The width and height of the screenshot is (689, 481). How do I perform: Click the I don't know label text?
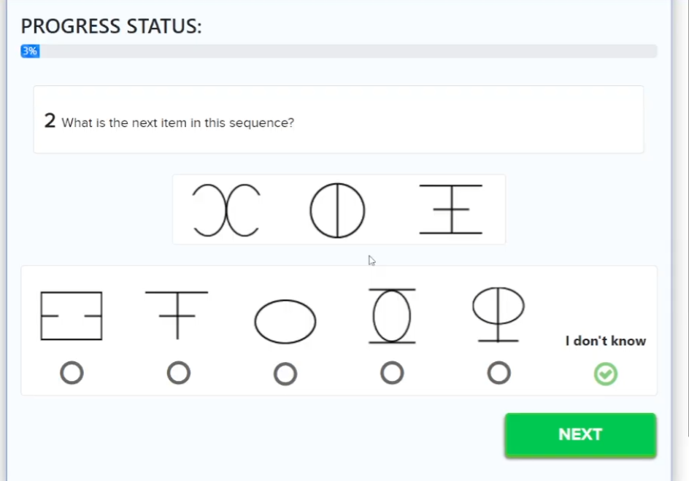[605, 341]
